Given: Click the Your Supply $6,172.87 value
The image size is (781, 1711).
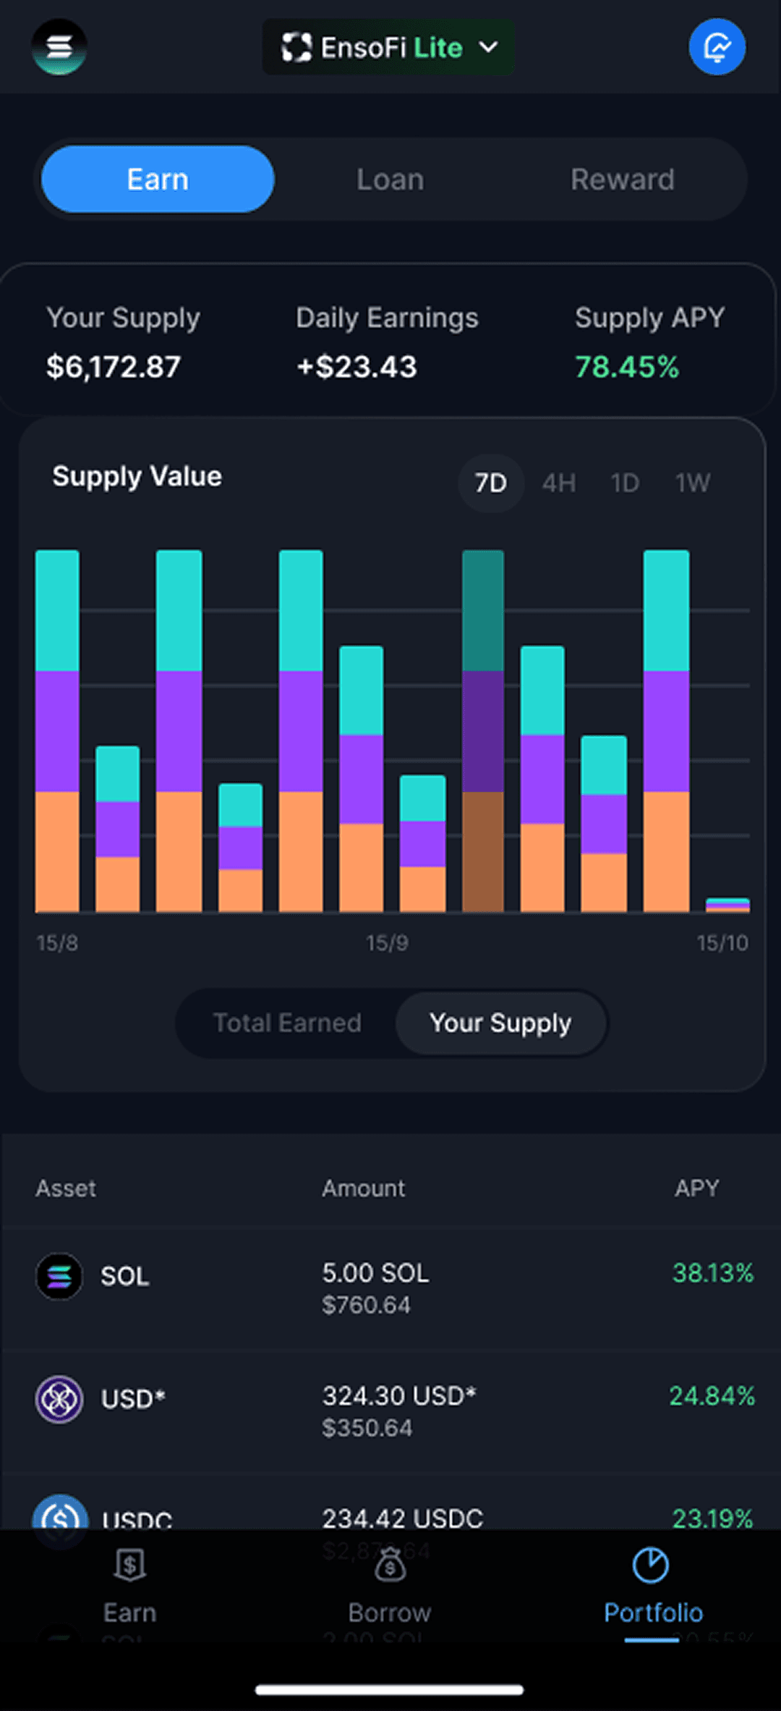Looking at the screenshot, I should click(114, 367).
